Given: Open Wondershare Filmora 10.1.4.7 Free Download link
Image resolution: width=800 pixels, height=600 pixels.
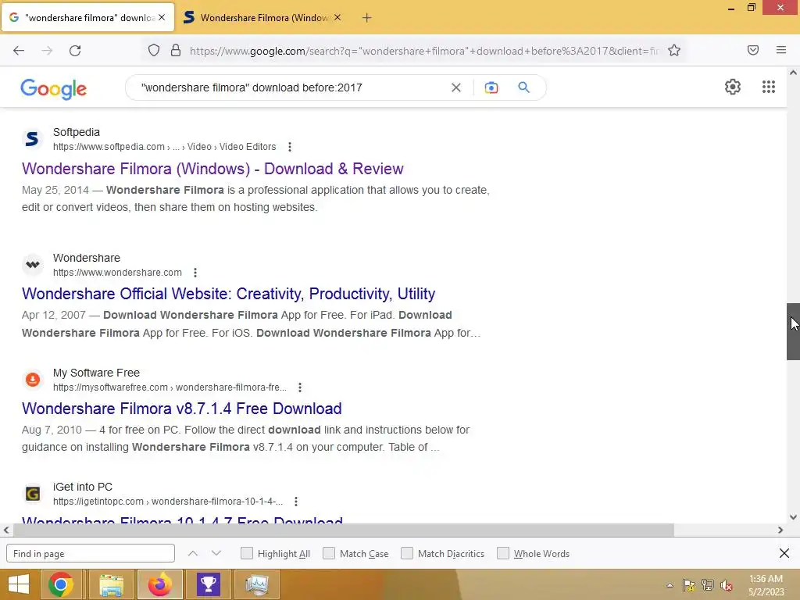Looking at the screenshot, I should tap(182, 519).
